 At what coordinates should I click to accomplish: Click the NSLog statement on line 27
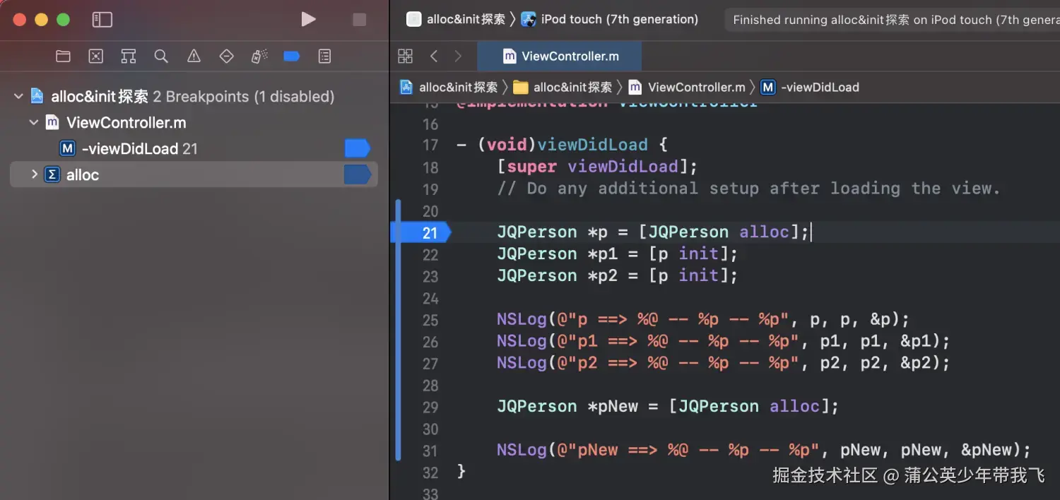723,363
